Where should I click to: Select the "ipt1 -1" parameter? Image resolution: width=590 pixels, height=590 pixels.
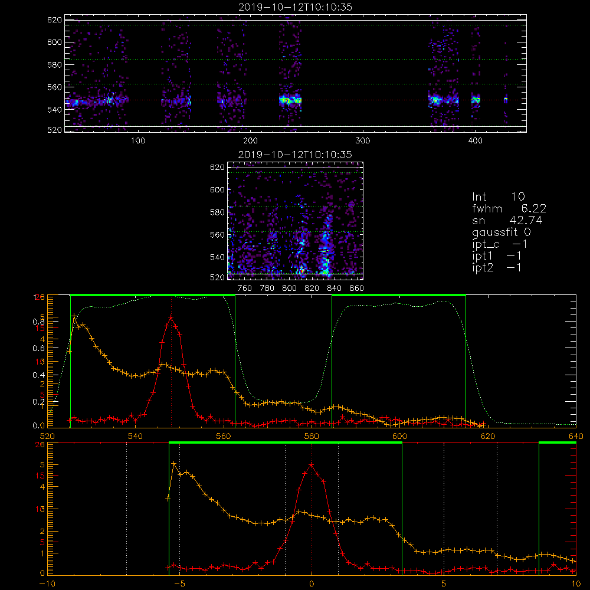[x=497, y=256]
